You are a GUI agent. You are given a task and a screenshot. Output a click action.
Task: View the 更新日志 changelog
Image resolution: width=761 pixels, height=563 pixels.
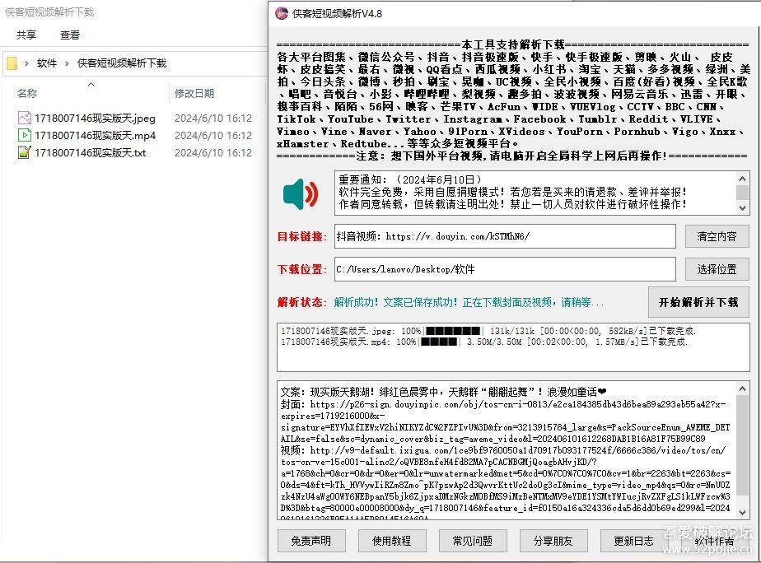coord(633,542)
